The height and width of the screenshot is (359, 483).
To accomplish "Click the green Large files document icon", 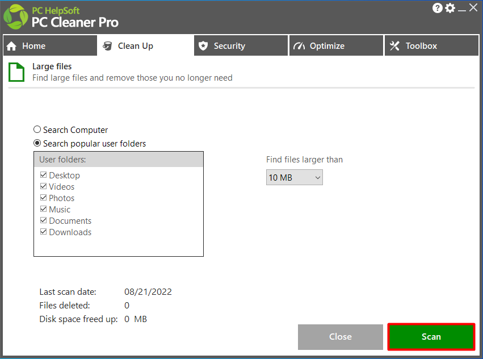I will coord(16,72).
